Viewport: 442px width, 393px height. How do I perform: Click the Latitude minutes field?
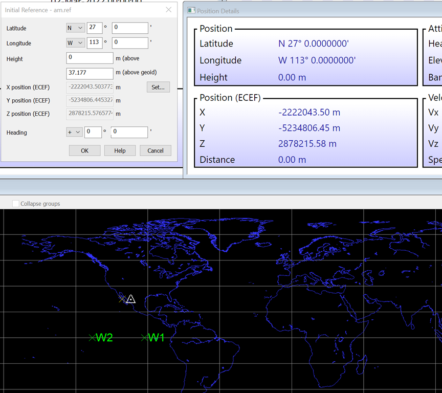tap(129, 28)
